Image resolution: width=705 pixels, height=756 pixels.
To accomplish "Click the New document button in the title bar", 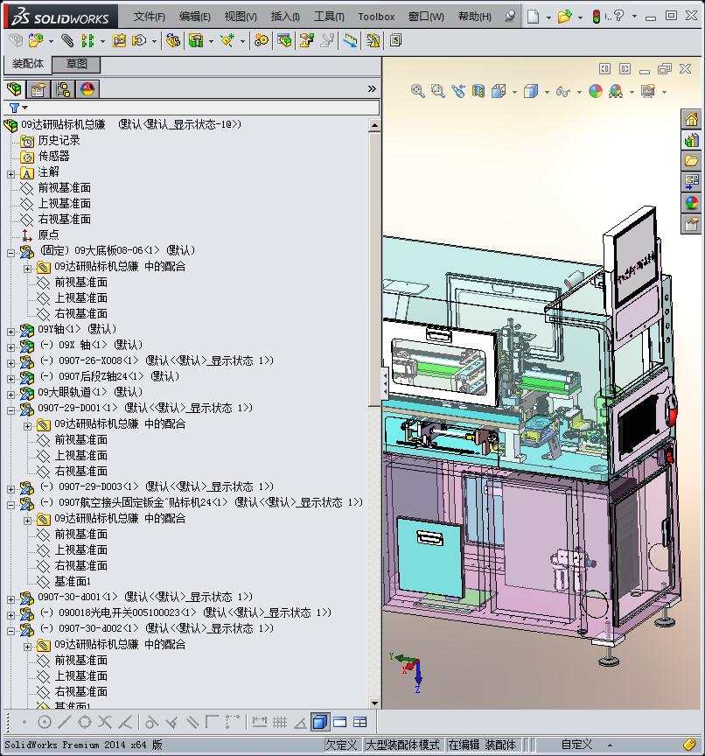I will point(533,17).
